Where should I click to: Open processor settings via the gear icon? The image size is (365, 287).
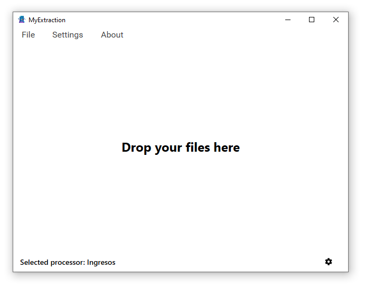329,262
